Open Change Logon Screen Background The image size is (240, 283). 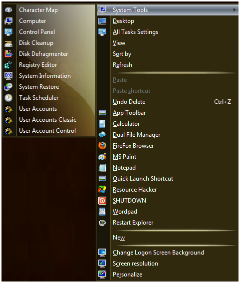pos(168,253)
